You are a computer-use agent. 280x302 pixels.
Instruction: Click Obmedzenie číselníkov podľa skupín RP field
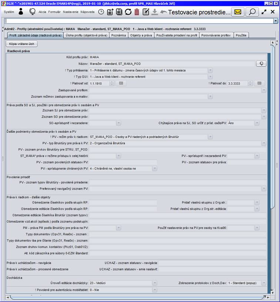point(123,202)
